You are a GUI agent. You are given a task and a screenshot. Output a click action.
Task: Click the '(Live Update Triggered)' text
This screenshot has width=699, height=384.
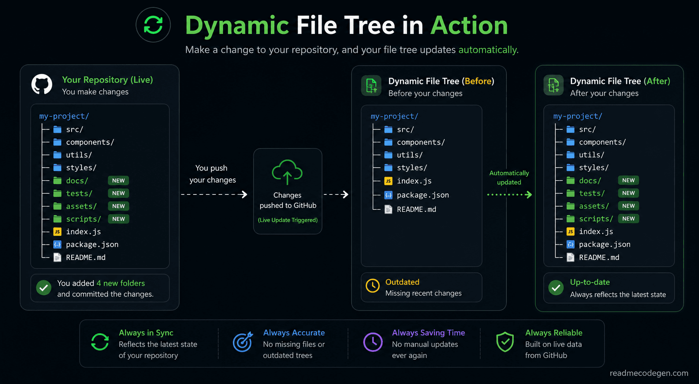click(x=288, y=220)
